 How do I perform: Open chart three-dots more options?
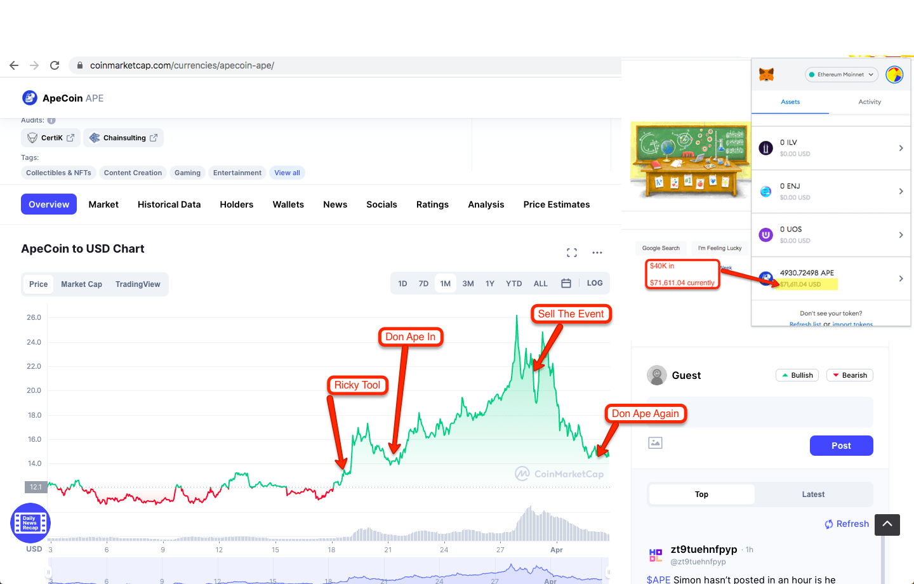point(597,253)
